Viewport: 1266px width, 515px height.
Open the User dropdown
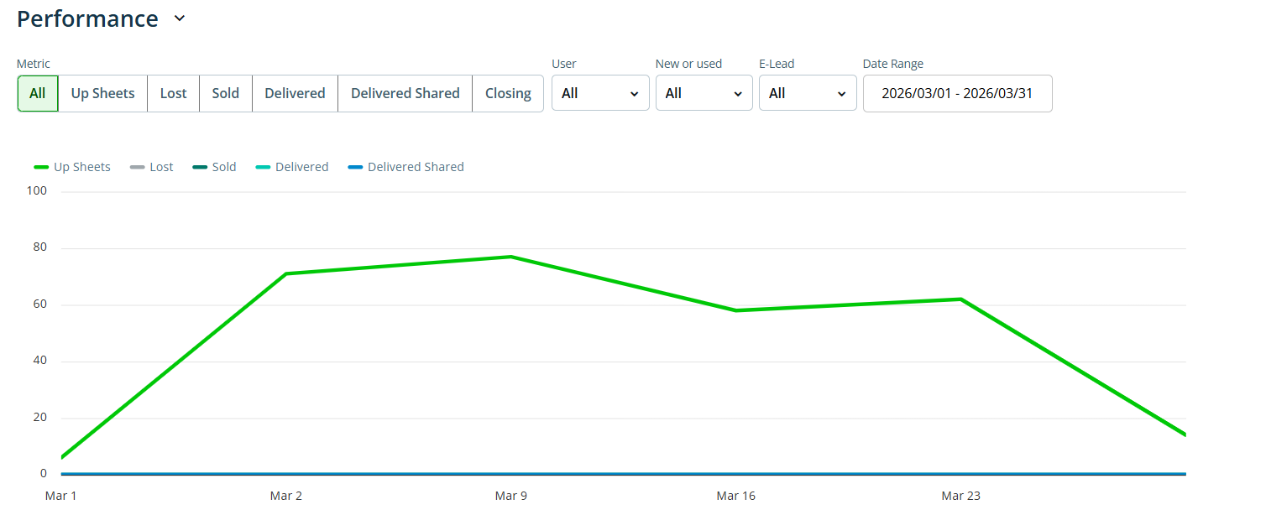[599, 93]
